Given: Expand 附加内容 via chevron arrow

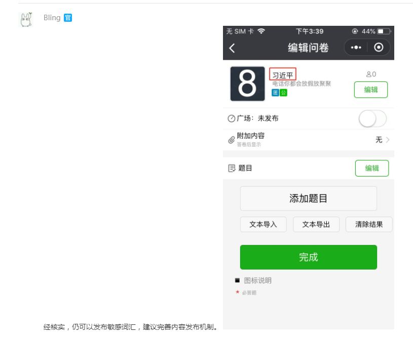Looking at the screenshot, I should tap(388, 140).
